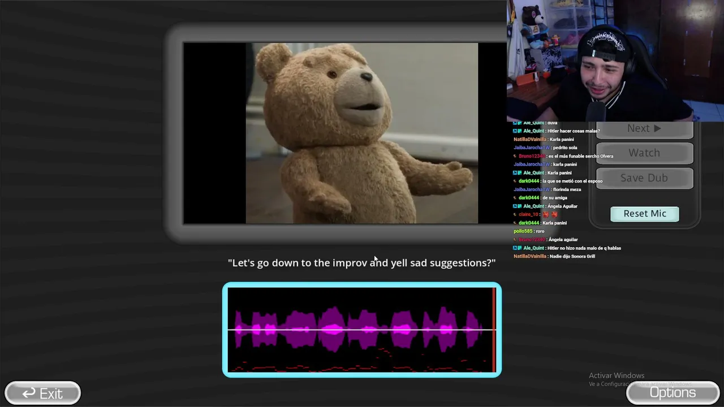Select the "Nadie dijo Sonora Grill" chat message
724x407 pixels.
554,257
